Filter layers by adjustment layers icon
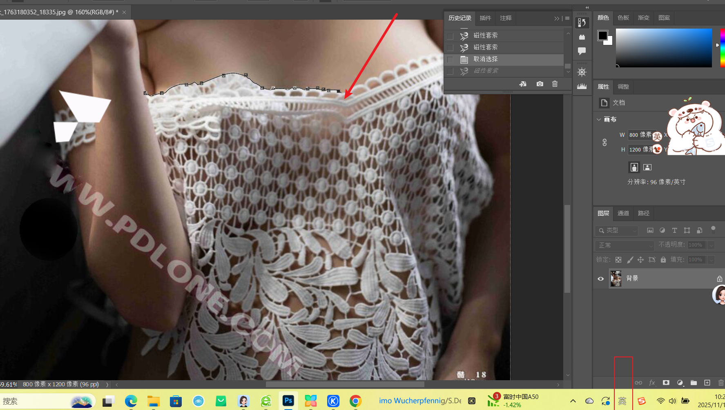This screenshot has height=410, width=725. pos(662,230)
